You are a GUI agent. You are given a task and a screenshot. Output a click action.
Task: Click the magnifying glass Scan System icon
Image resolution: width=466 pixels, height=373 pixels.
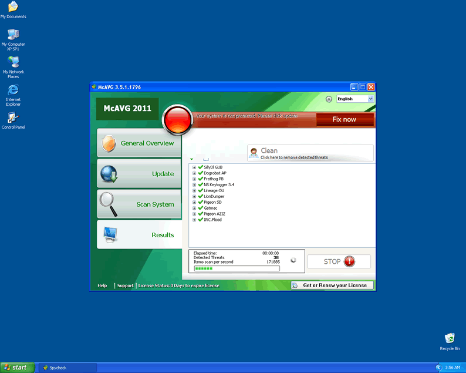pos(109,203)
